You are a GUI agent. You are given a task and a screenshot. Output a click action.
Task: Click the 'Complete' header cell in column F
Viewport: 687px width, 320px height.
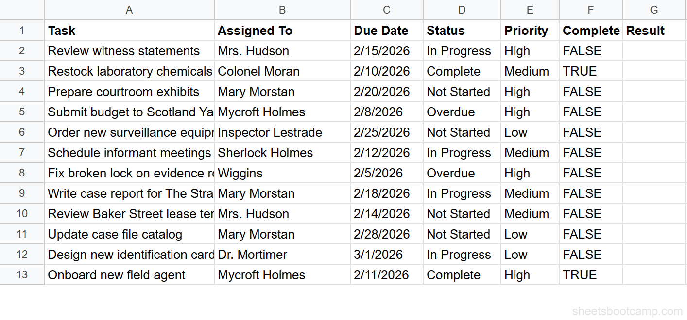click(591, 30)
